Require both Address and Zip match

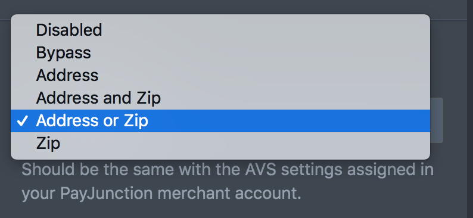click(220, 98)
